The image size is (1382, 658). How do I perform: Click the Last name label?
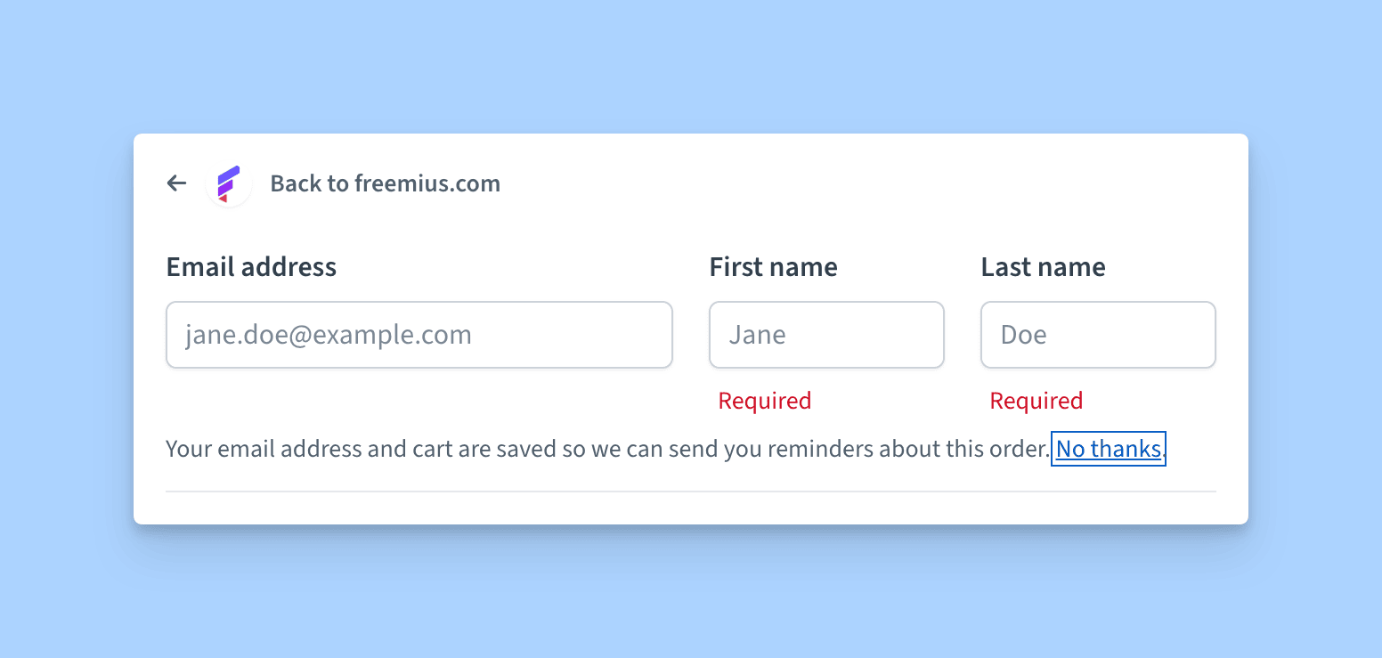click(1043, 267)
